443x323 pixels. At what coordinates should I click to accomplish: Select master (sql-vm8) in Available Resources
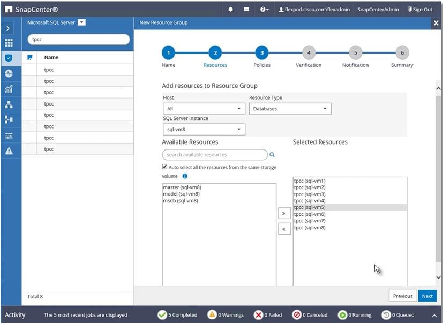point(182,187)
